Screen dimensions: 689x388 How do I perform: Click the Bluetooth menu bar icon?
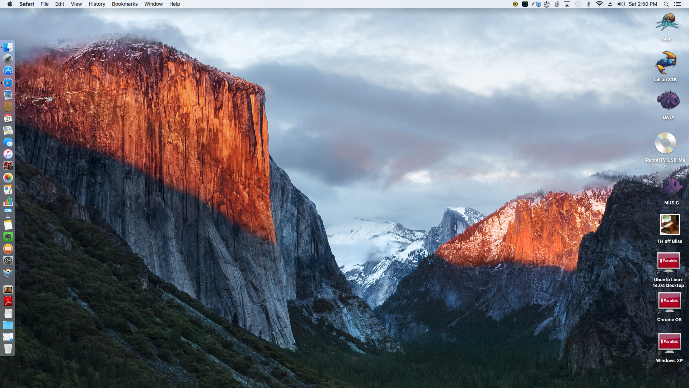[x=589, y=4]
